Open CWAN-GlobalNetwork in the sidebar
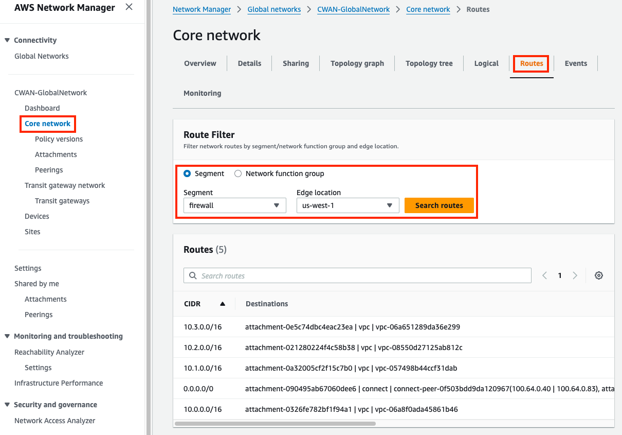This screenshot has width=622, height=435. pyautogui.click(x=51, y=93)
